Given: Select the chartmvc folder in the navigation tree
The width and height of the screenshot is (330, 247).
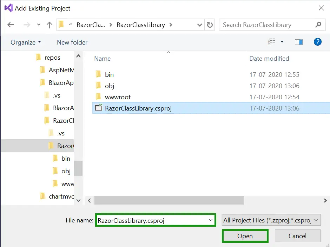Looking at the screenshot, I should (62, 196).
